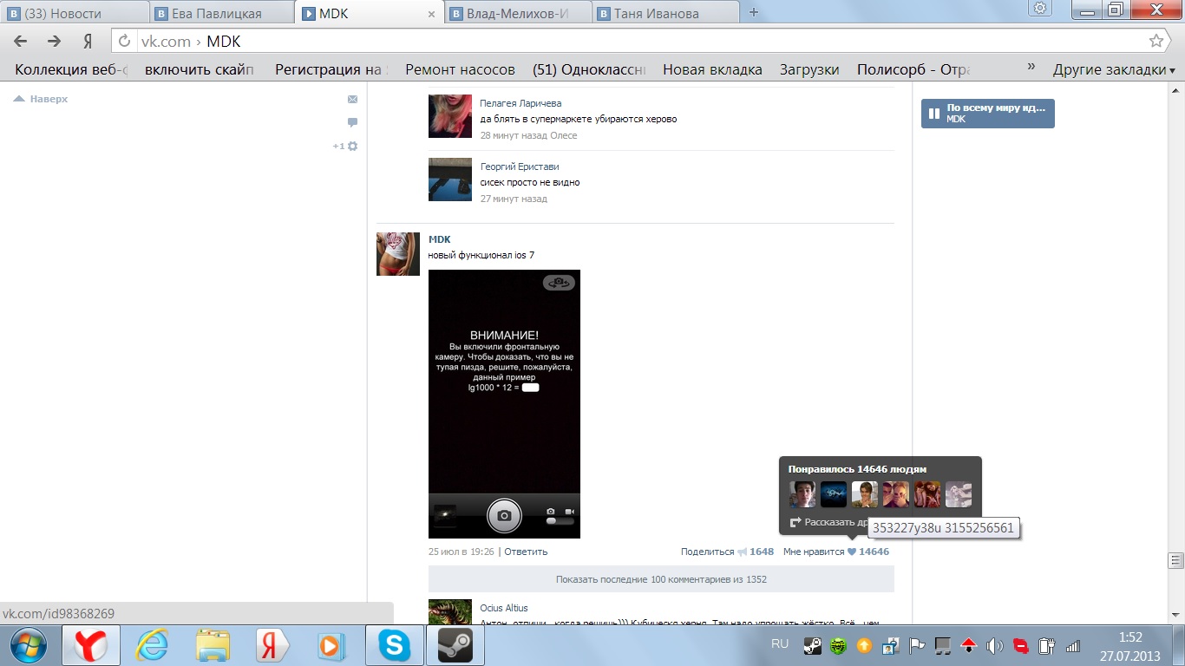Click Георгий Еристави's avatar thumbnail
Viewport: 1185px width, 666px height.
pos(450,180)
